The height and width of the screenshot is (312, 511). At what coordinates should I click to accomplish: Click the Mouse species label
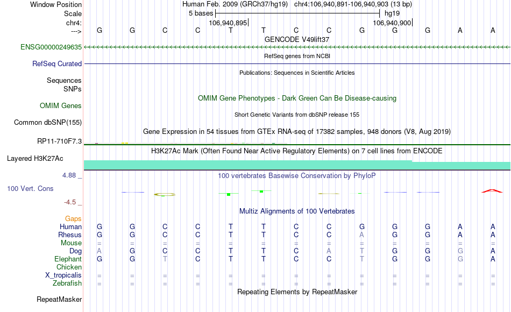click(71, 243)
